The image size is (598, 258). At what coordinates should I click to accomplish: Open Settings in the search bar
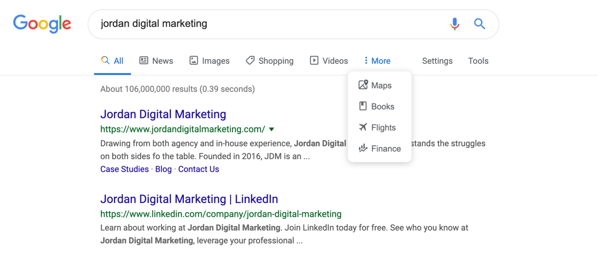(x=437, y=61)
